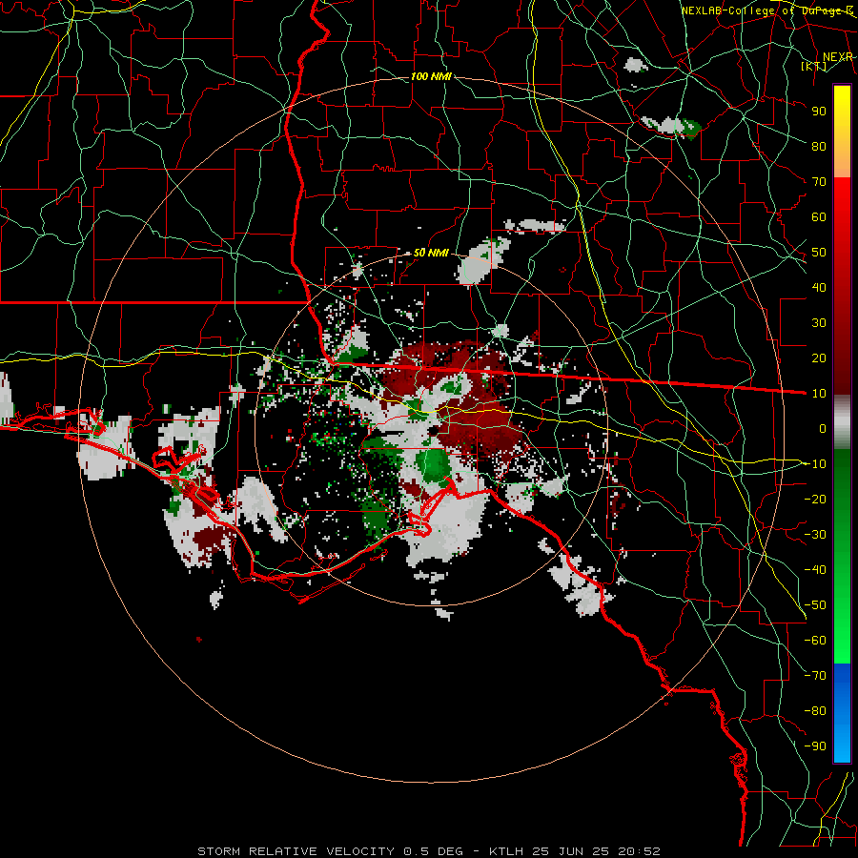Click the "100 NMI" range ring label
Screen dimensions: 858x858
[431, 76]
